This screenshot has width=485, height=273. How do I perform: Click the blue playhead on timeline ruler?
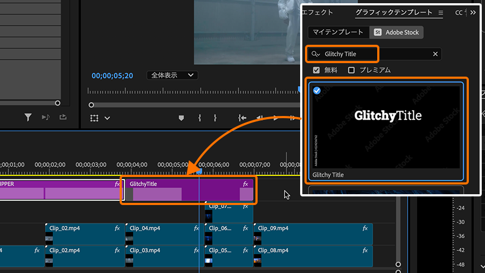coord(199,171)
